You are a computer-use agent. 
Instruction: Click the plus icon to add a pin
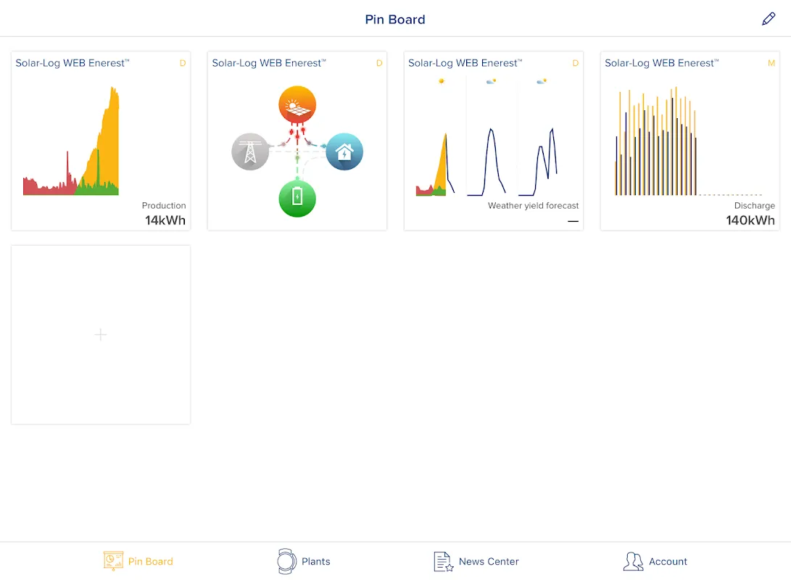click(101, 334)
